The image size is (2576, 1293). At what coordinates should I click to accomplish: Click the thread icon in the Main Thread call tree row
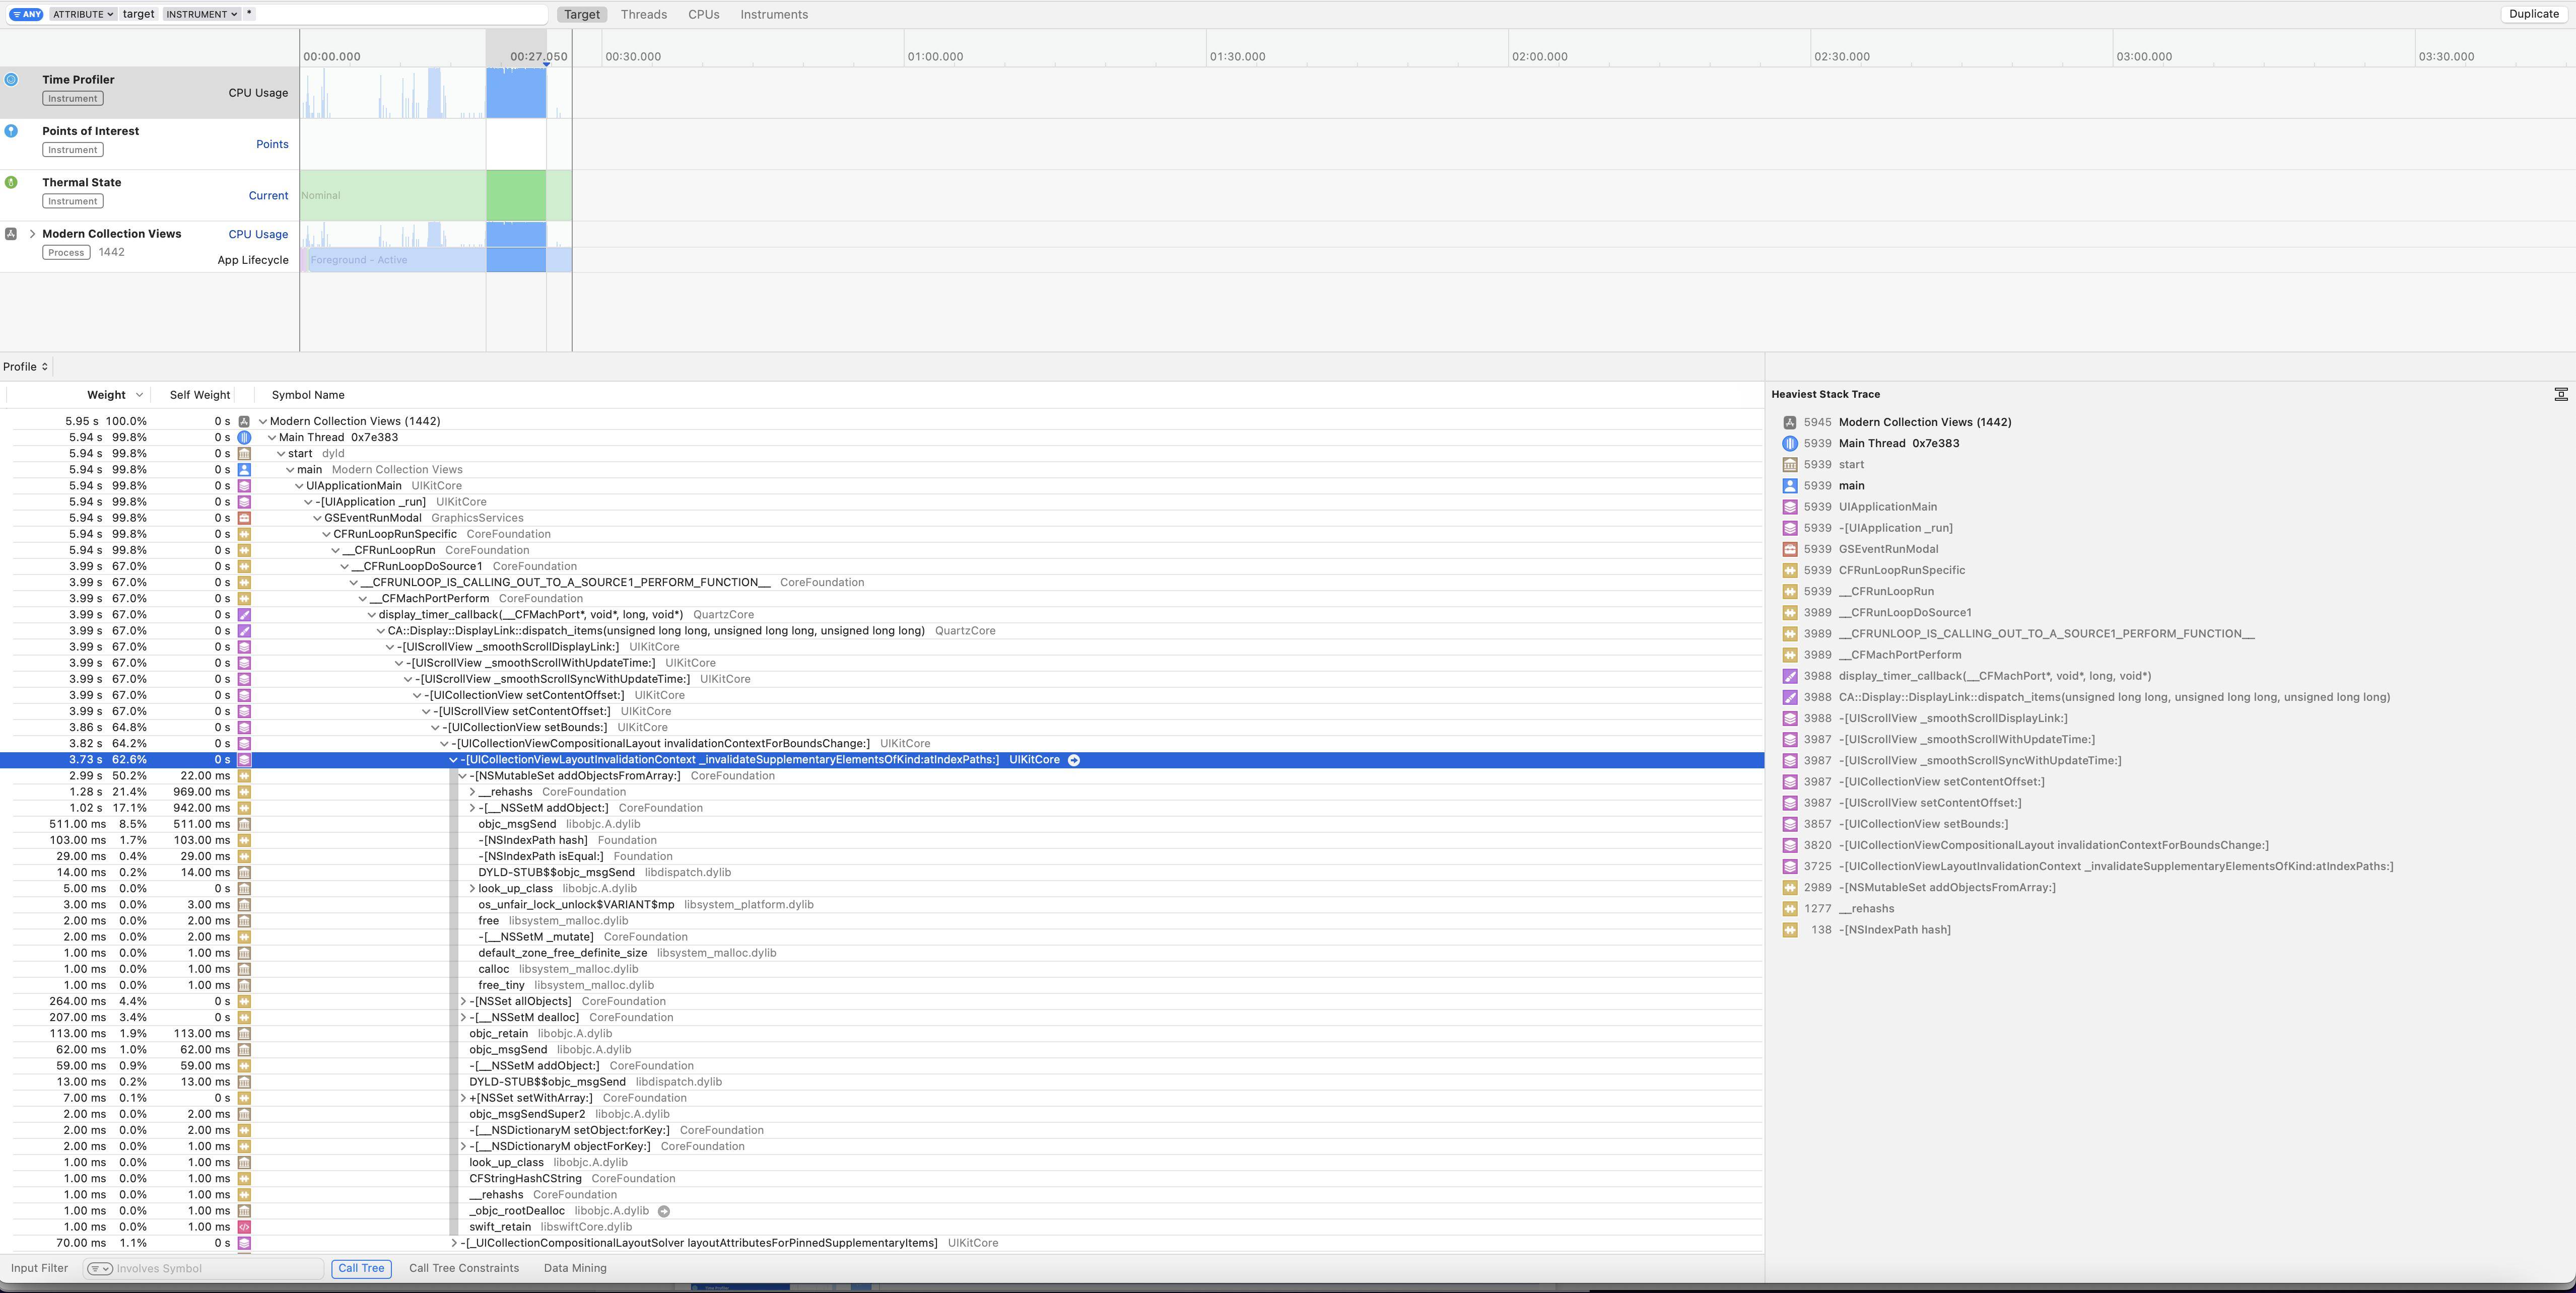pos(244,438)
